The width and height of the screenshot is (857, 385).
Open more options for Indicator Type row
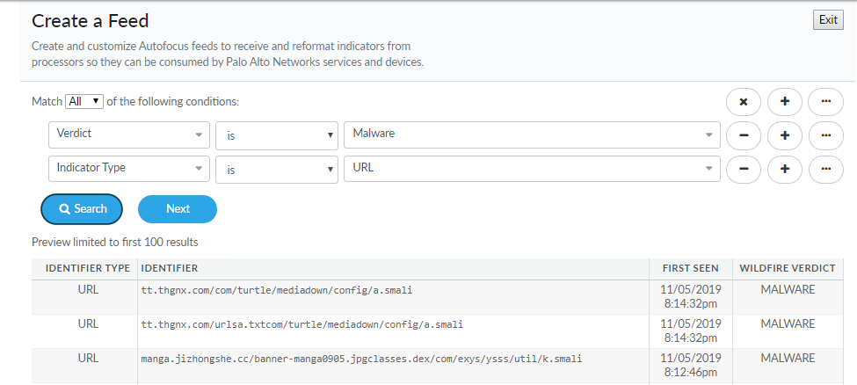tap(825, 169)
